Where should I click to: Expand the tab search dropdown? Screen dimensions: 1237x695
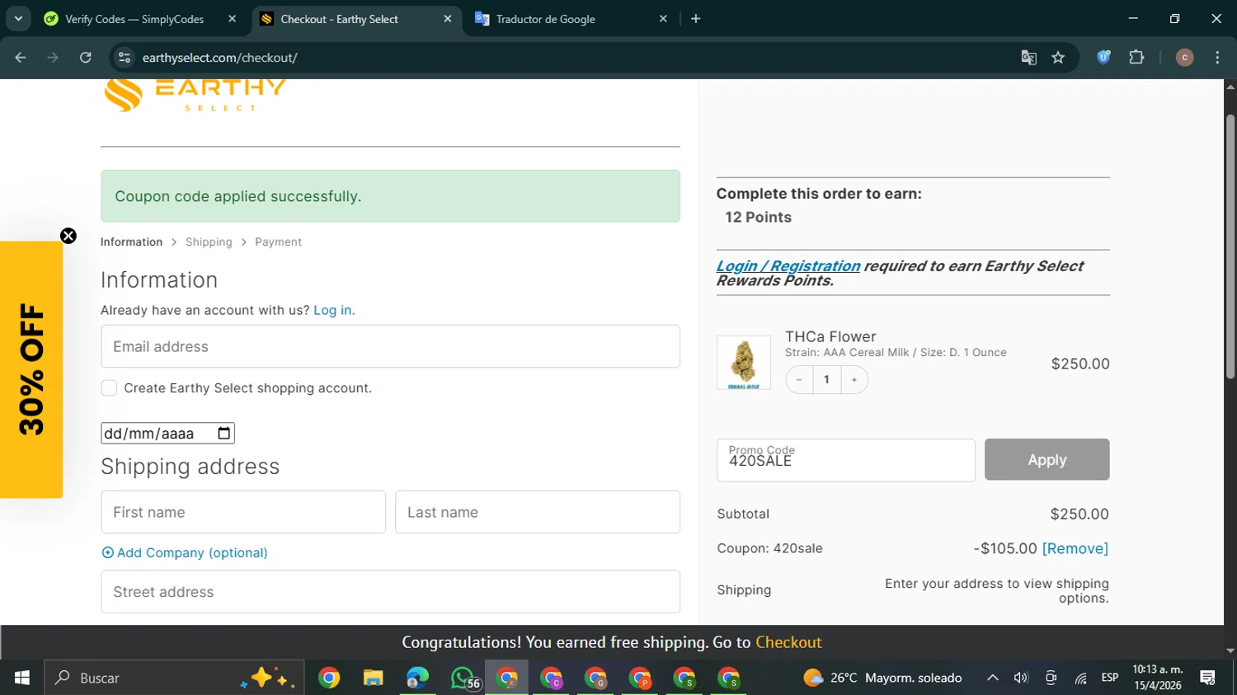[x=18, y=19]
